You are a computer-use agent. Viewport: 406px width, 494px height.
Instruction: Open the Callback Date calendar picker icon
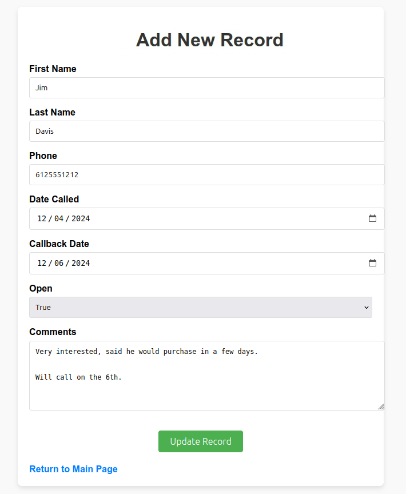pos(373,263)
